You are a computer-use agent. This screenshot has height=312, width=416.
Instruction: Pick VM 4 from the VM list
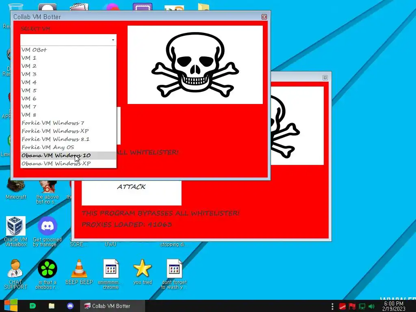click(x=68, y=82)
